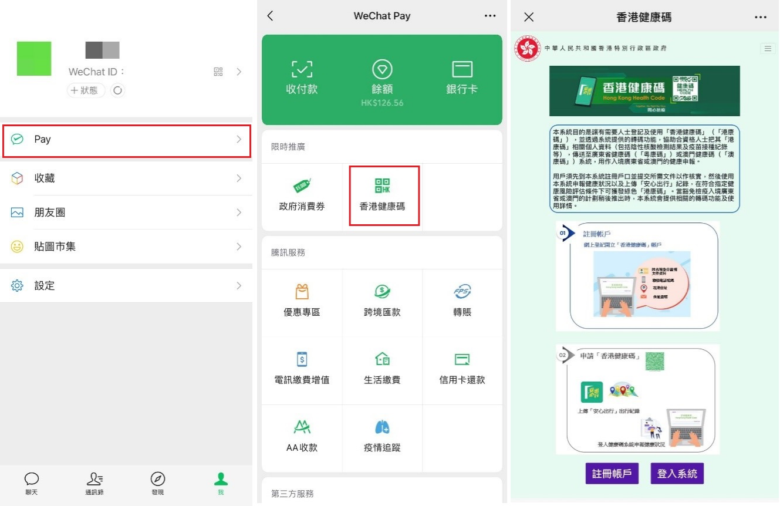Select the 生活繳費 bill payment icon
The height and width of the screenshot is (506, 780).
pos(382,370)
